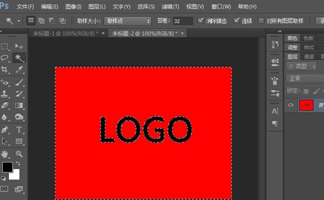Choose Add to Selection mode

click(x=41, y=21)
